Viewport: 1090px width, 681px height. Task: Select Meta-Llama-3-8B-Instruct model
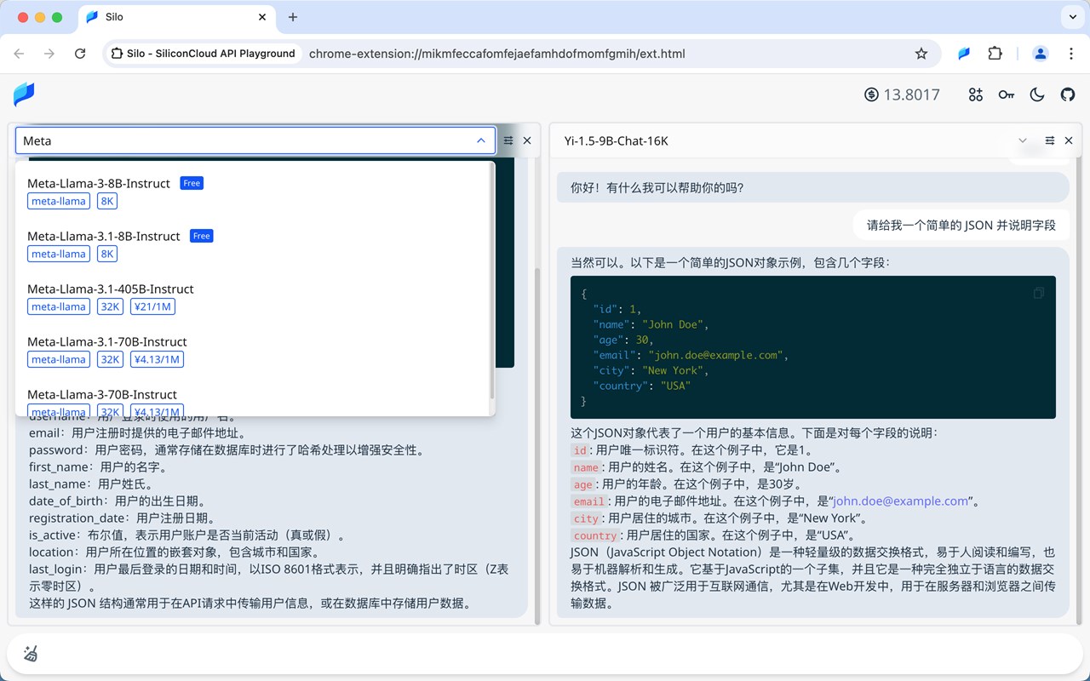[x=253, y=192]
